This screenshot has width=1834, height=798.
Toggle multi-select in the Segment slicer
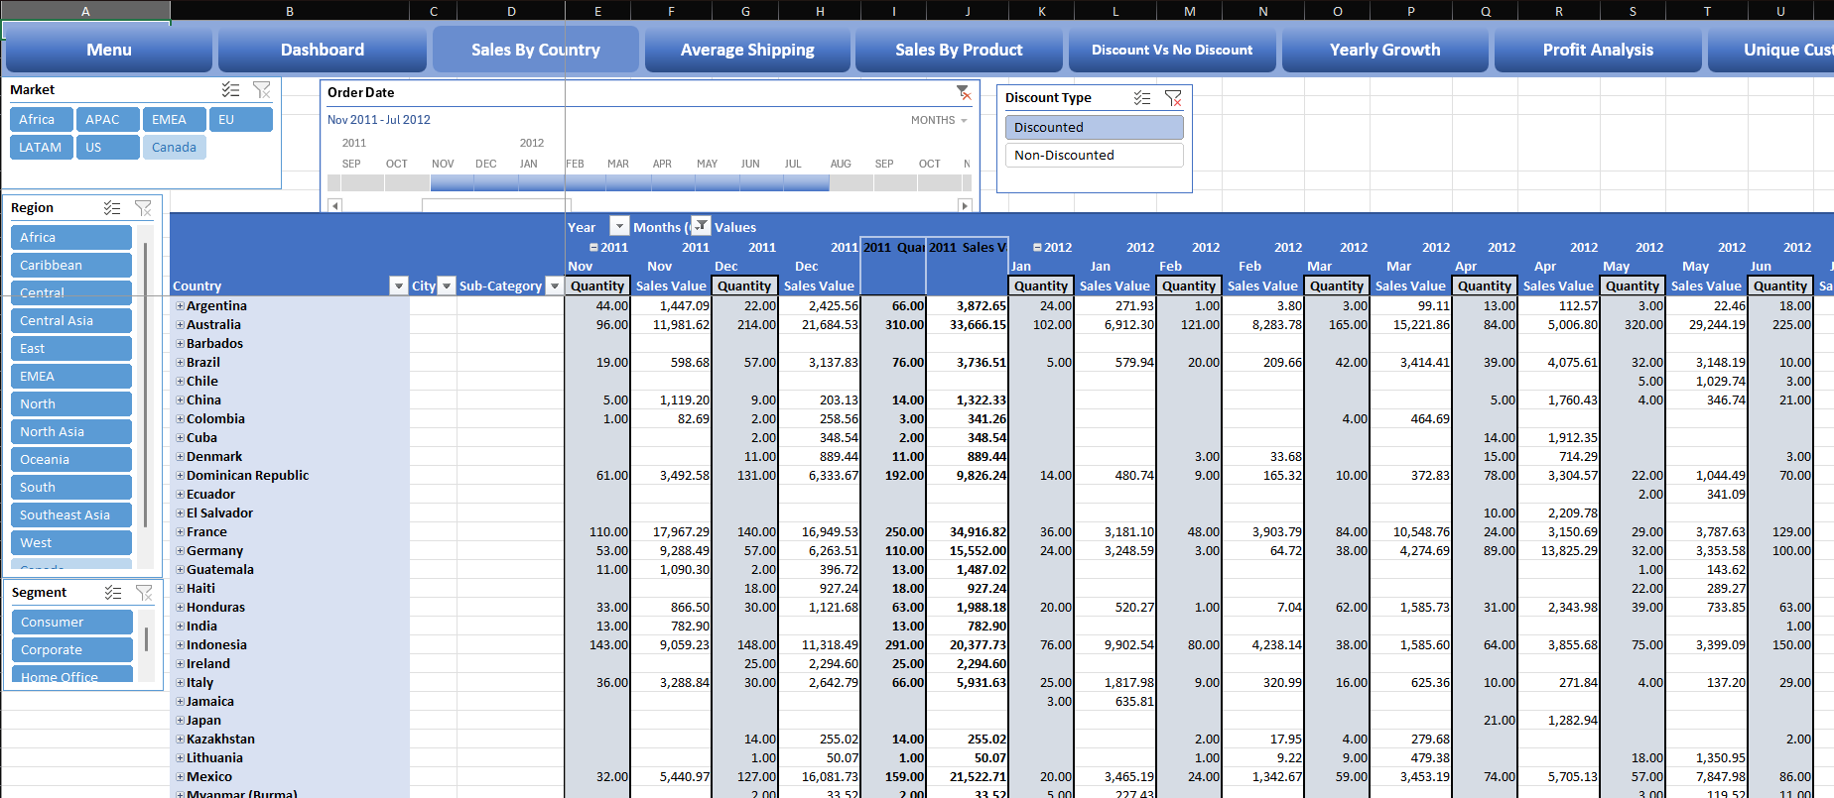pyautogui.click(x=113, y=593)
